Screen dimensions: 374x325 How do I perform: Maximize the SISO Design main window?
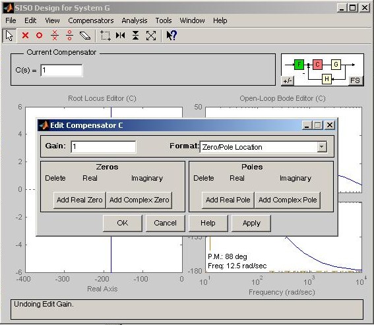pyautogui.click(x=353, y=8)
